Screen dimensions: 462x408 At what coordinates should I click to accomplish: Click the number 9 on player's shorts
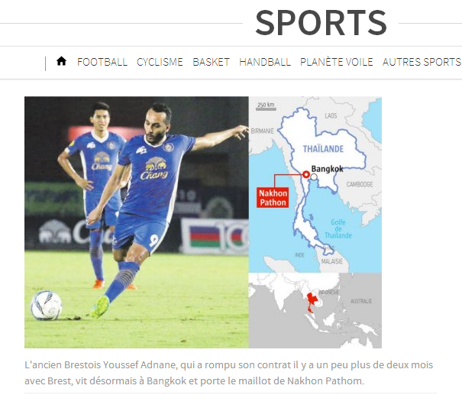(x=153, y=241)
